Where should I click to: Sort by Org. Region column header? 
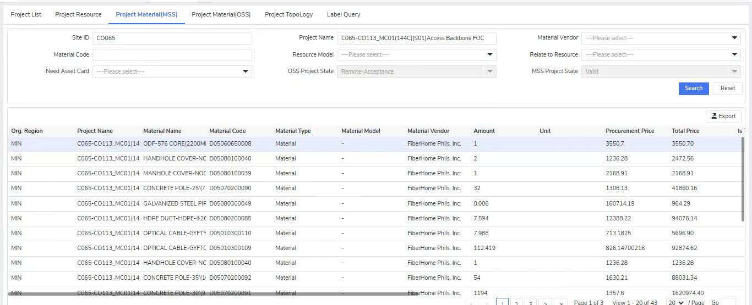(x=27, y=131)
